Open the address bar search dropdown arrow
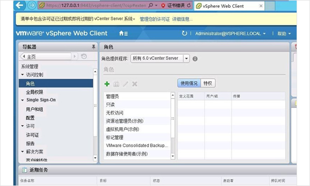Viewport: 310px width, 186px height. [x=156, y=6]
